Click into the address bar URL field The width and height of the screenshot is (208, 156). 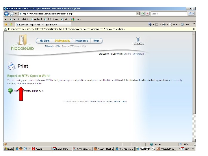click(x=78, y=14)
